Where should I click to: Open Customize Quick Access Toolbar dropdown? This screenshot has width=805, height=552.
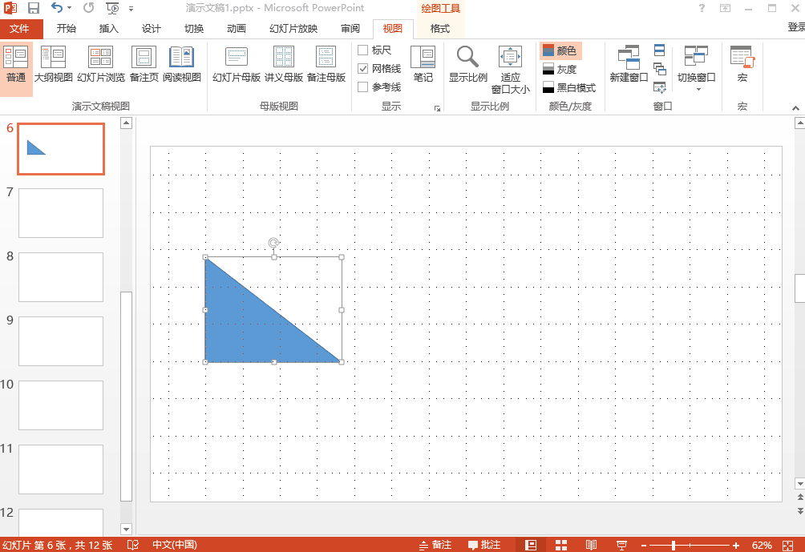tap(131, 9)
